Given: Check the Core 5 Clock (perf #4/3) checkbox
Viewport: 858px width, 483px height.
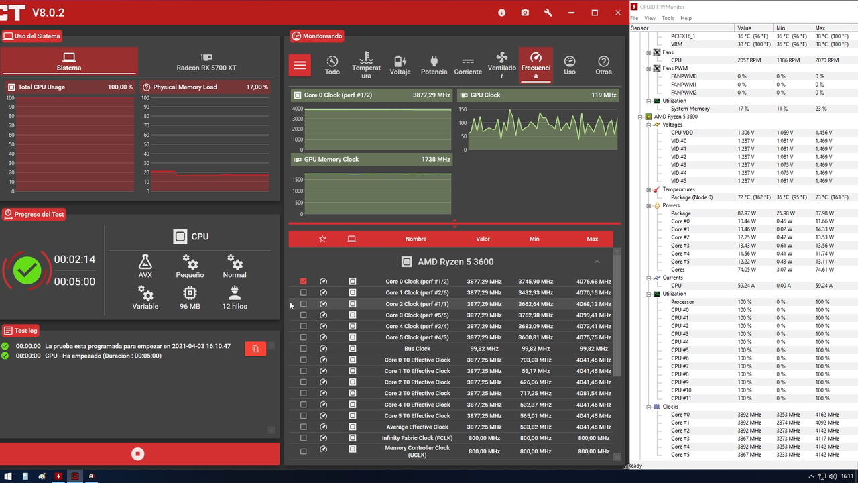Looking at the screenshot, I should click(304, 337).
